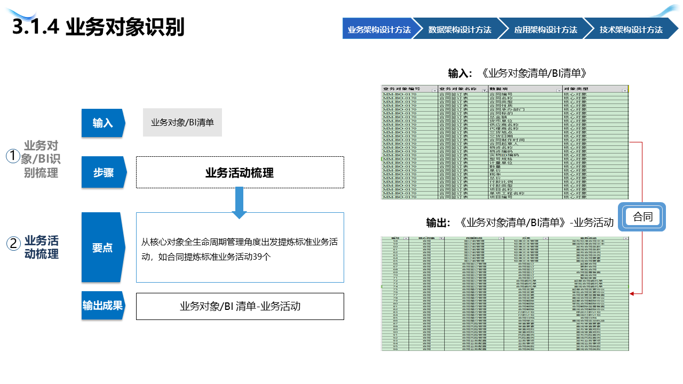683x384 pixels.
Task: Select the 交货日期 cell
Action: tap(526, 136)
